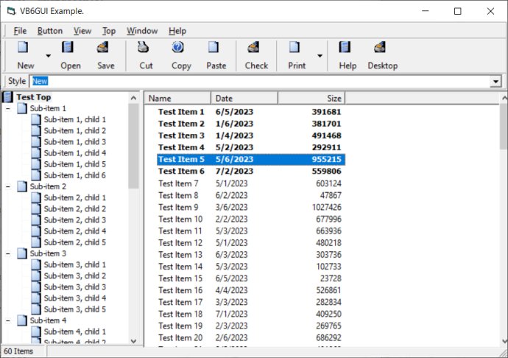The image size is (508, 358).
Task: Select Test Item 9 in the list
Action: tap(178, 207)
